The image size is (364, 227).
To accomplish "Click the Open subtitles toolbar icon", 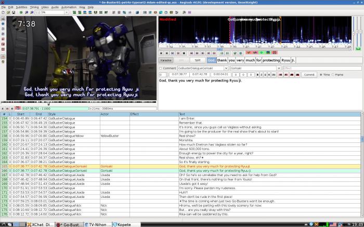I will (x=8, y=12).
